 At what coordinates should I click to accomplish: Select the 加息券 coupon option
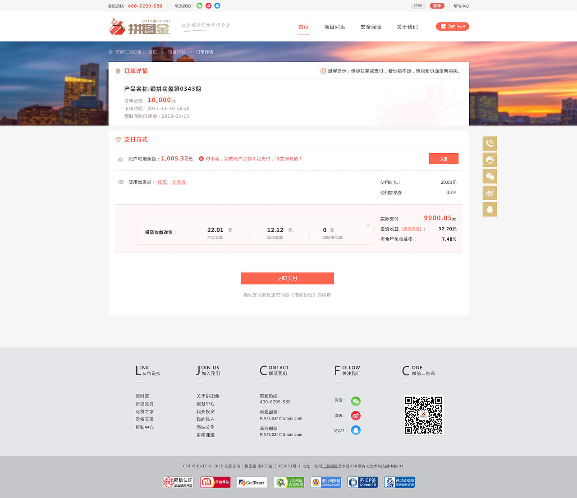[x=179, y=182]
